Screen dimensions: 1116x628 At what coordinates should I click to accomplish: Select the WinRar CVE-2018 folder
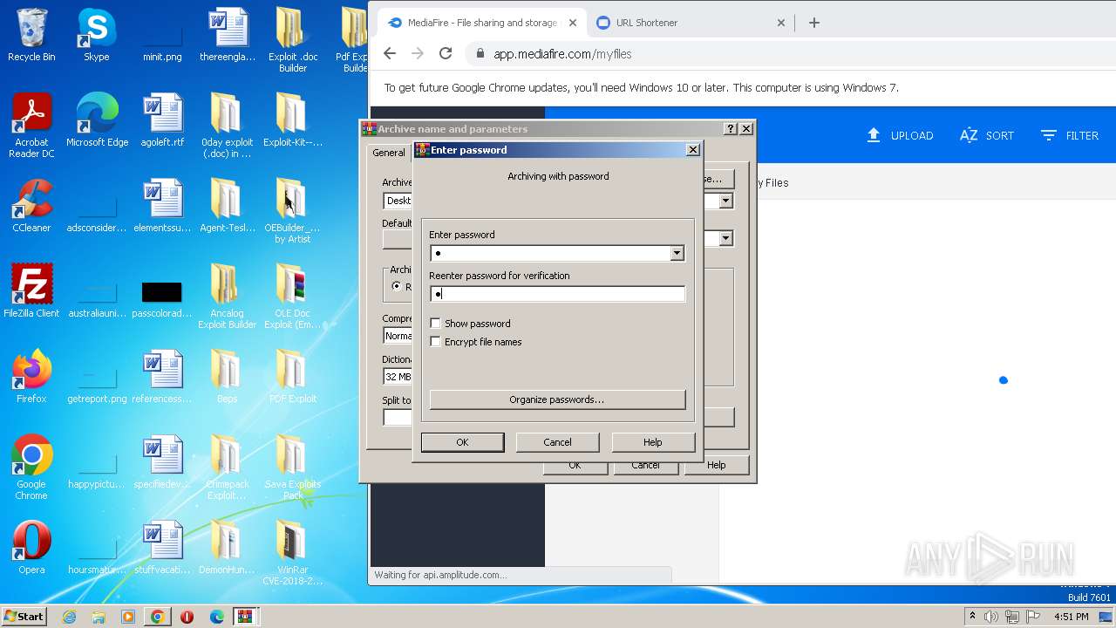292,552
